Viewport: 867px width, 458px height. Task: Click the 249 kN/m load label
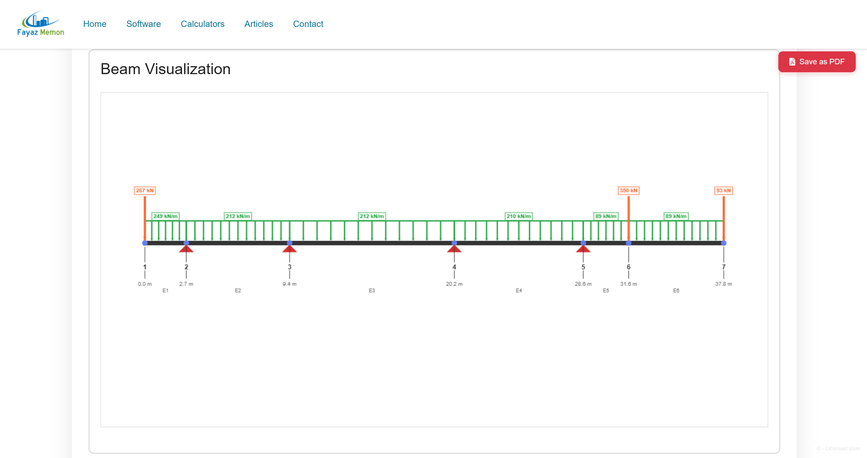pos(165,216)
